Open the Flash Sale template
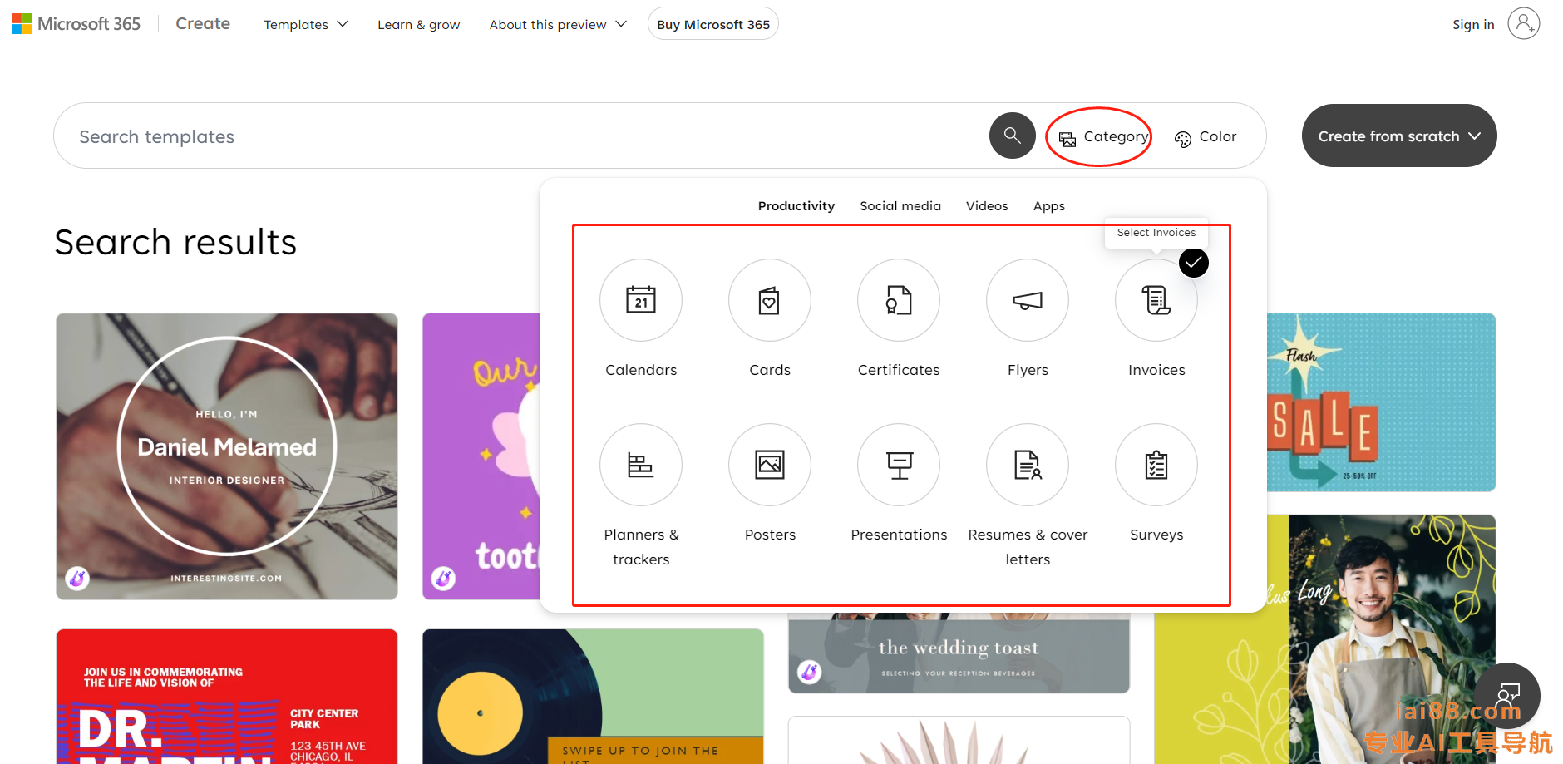 (x=1381, y=402)
